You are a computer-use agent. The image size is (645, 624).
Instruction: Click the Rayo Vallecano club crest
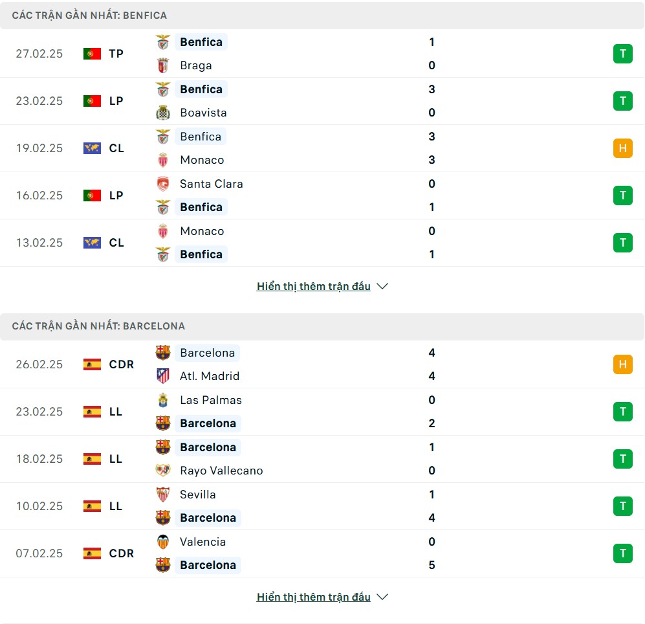(163, 471)
